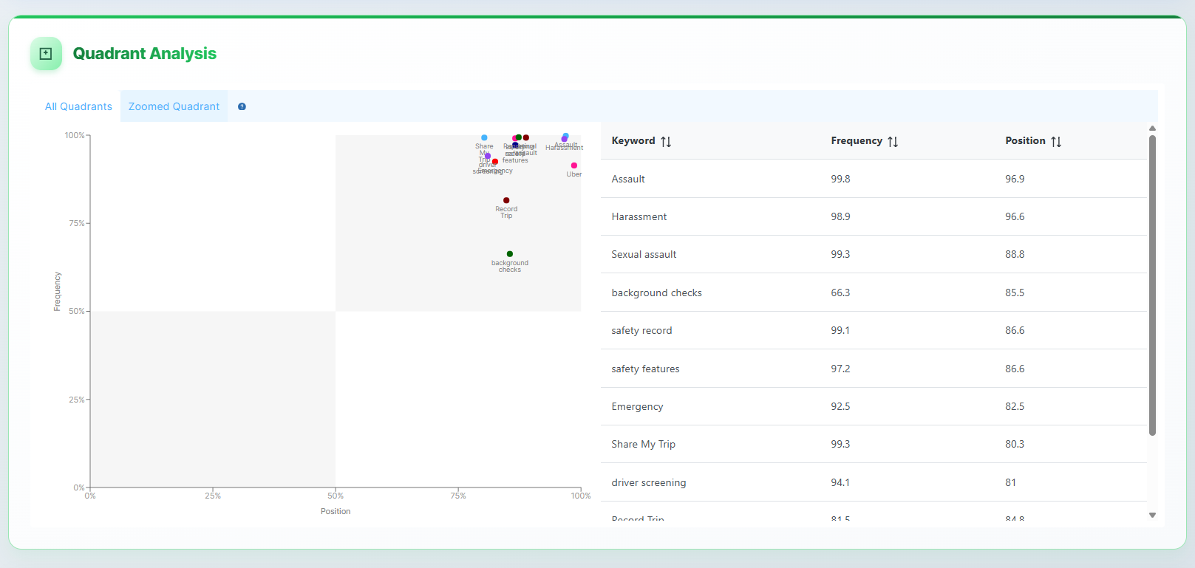Click the 80.3 position value
The height and width of the screenshot is (568, 1195).
click(x=1015, y=444)
